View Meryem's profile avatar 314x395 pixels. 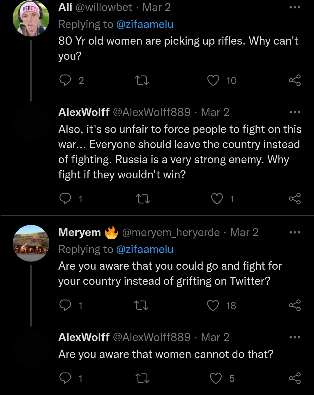[31, 243]
